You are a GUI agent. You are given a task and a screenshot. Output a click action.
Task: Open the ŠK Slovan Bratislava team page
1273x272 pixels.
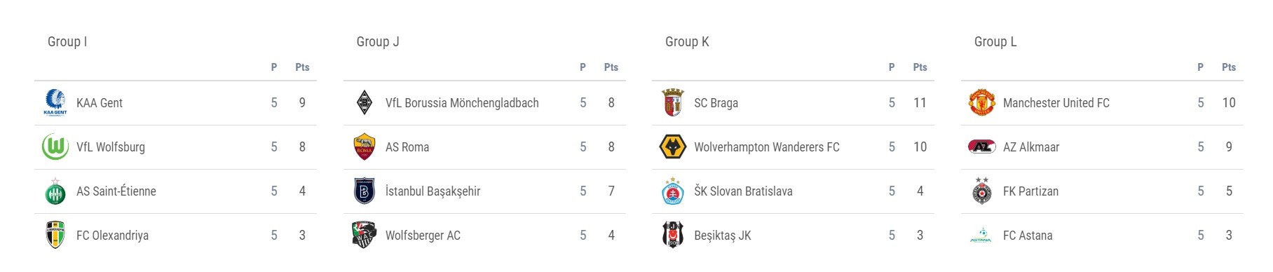[x=743, y=191]
